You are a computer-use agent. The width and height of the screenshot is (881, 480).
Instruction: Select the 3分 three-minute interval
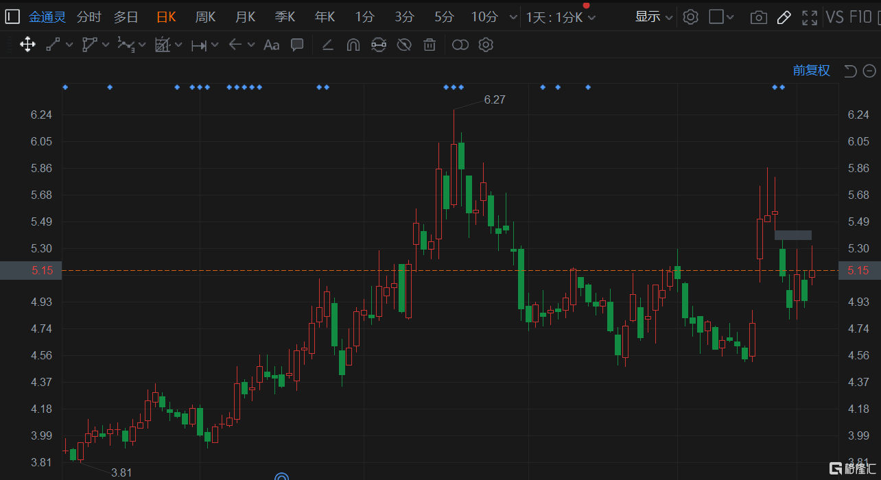405,17
